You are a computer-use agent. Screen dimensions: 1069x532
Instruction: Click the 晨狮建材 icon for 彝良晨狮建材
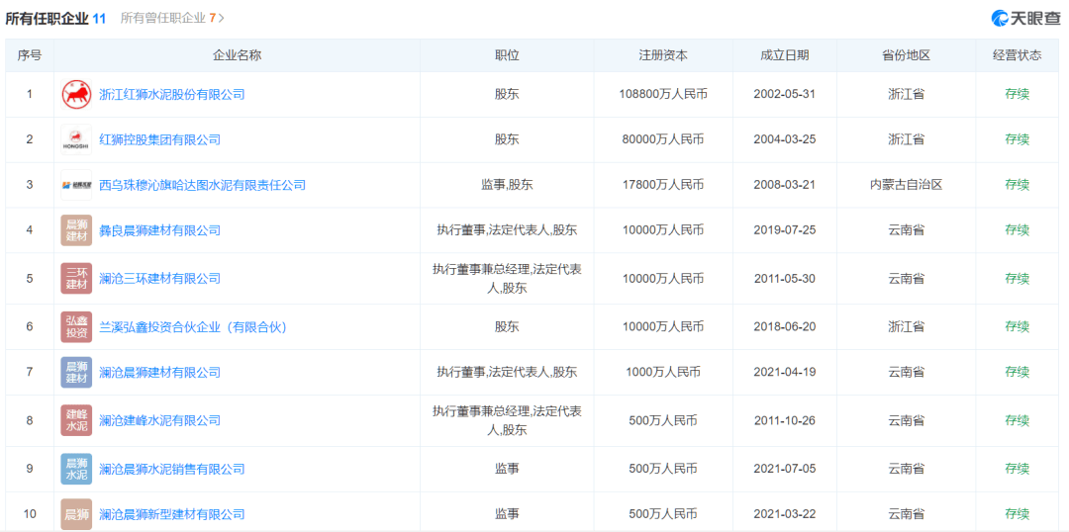click(76, 230)
